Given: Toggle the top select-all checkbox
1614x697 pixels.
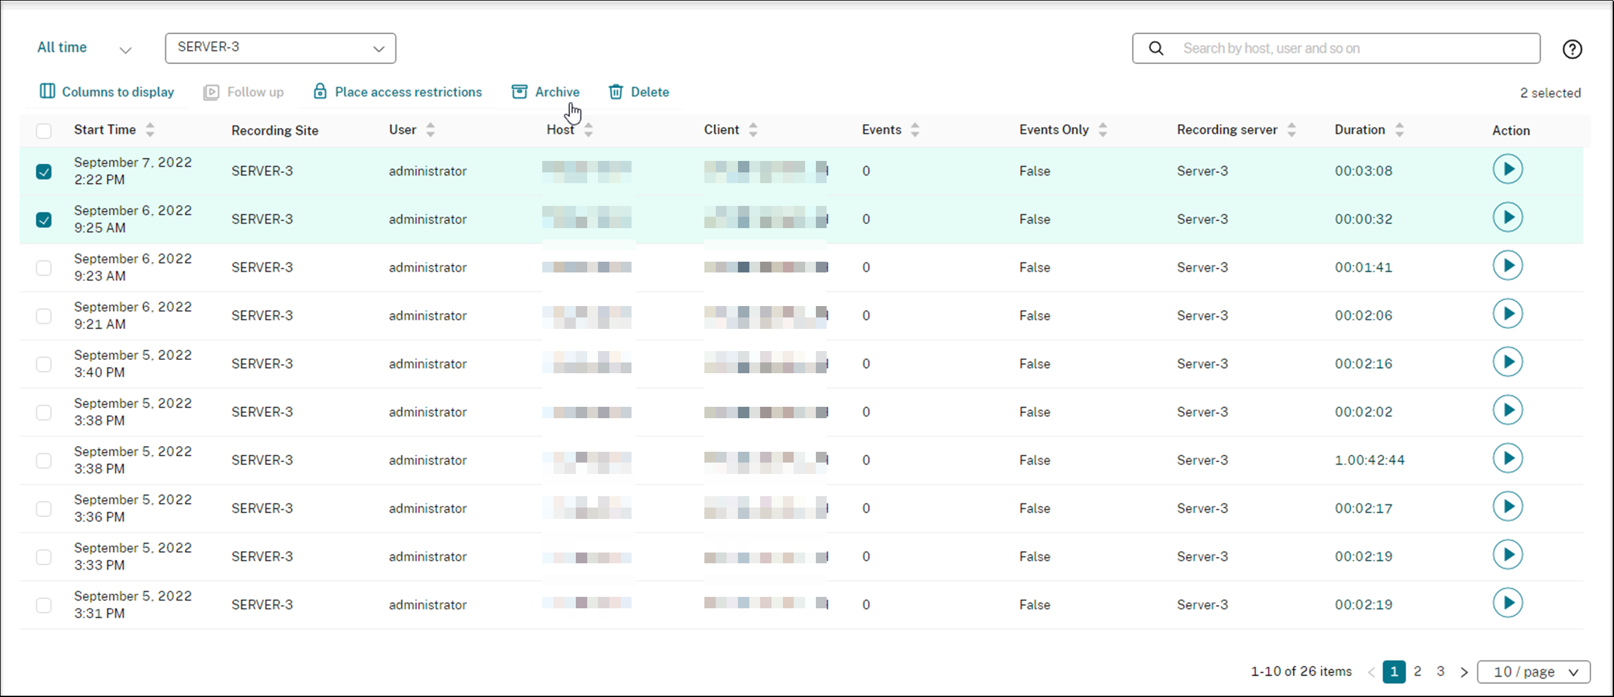Looking at the screenshot, I should pos(44,130).
